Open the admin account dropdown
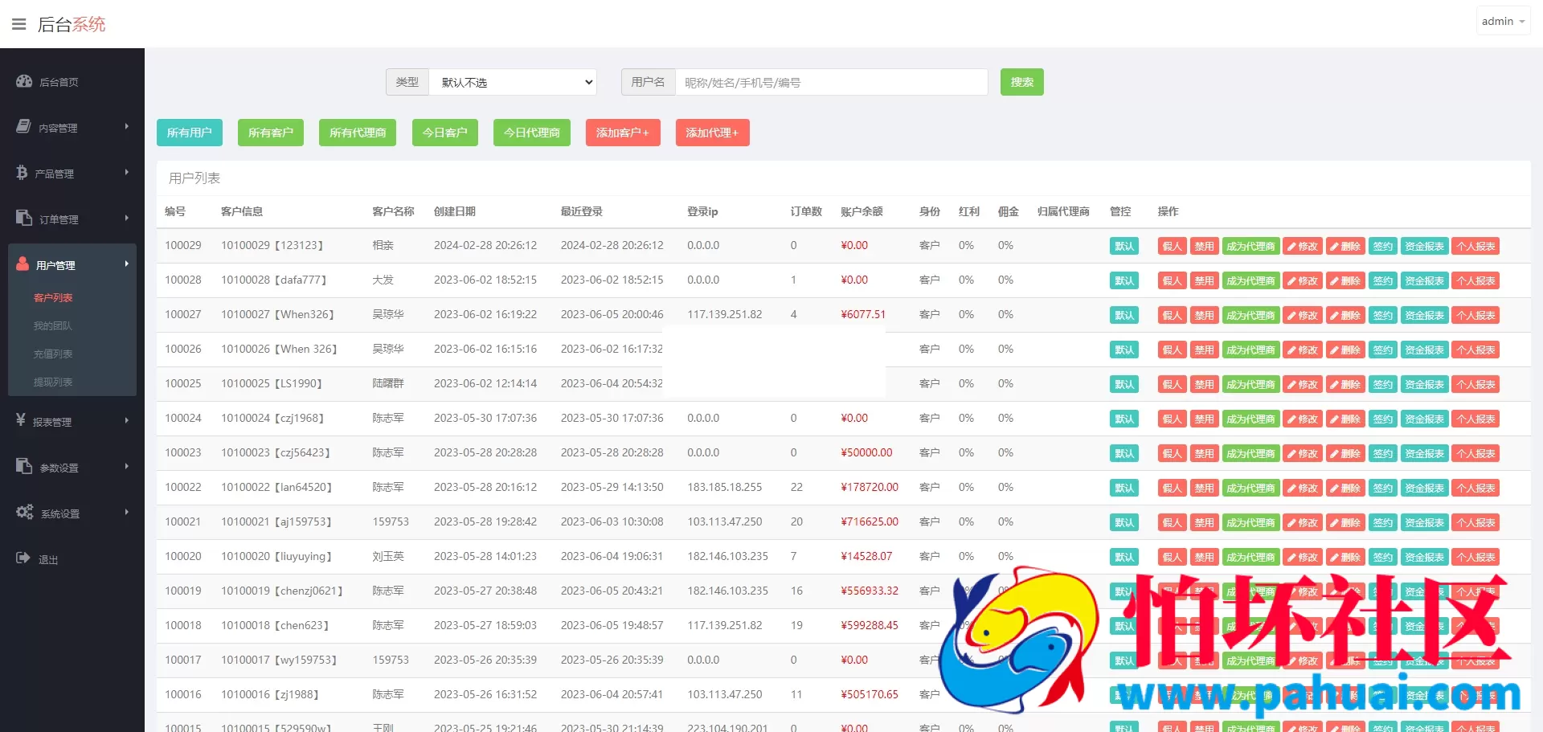This screenshot has height=732, width=1543. (1502, 22)
